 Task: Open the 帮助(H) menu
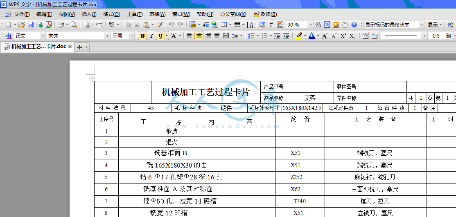pos(205,14)
